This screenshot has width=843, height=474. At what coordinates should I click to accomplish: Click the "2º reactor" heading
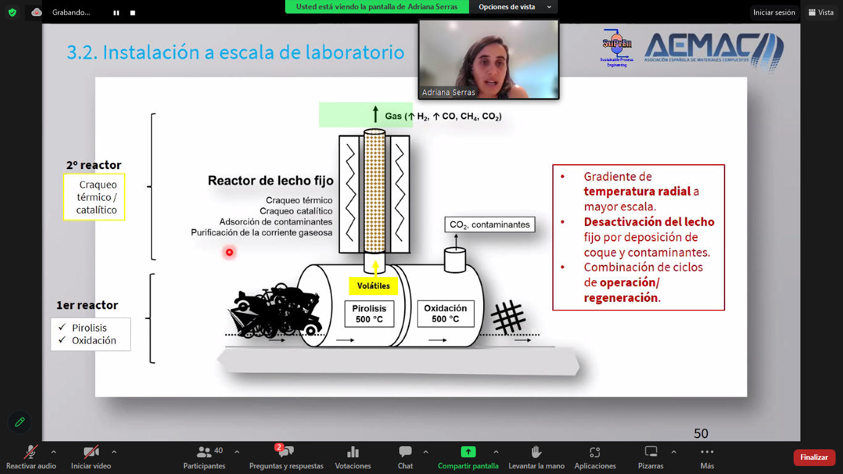tap(94, 165)
